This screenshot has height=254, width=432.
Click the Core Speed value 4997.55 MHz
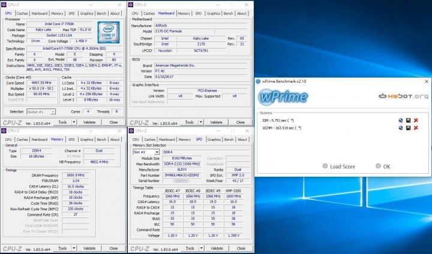(x=40, y=83)
